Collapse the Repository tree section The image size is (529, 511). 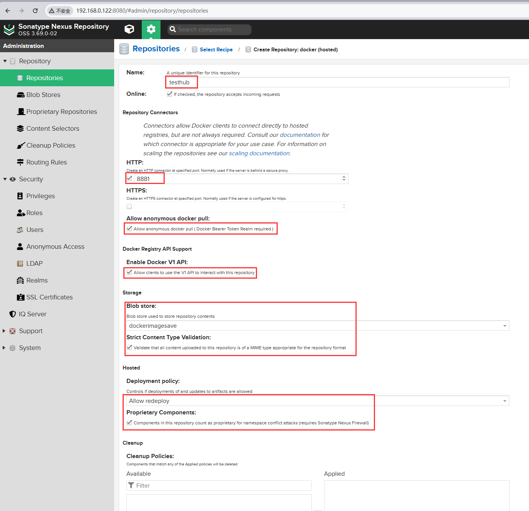(5, 61)
